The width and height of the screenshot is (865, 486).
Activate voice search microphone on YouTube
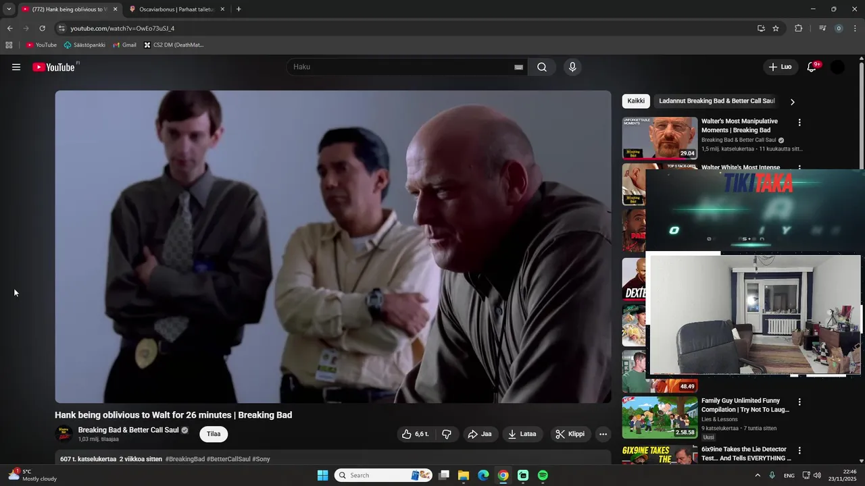click(572, 67)
